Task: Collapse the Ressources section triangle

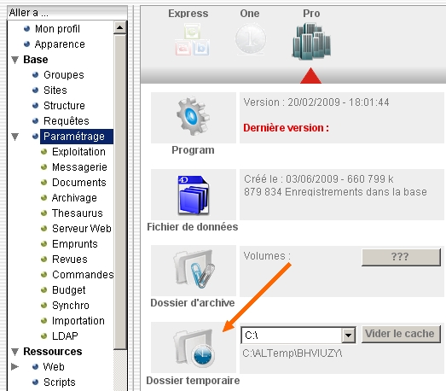Action: pos(14,352)
